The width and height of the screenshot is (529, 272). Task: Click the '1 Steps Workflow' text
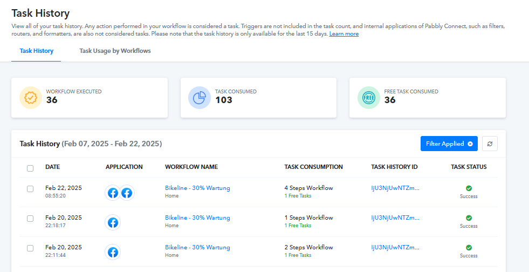pyautogui.click(x=308, y=217)
